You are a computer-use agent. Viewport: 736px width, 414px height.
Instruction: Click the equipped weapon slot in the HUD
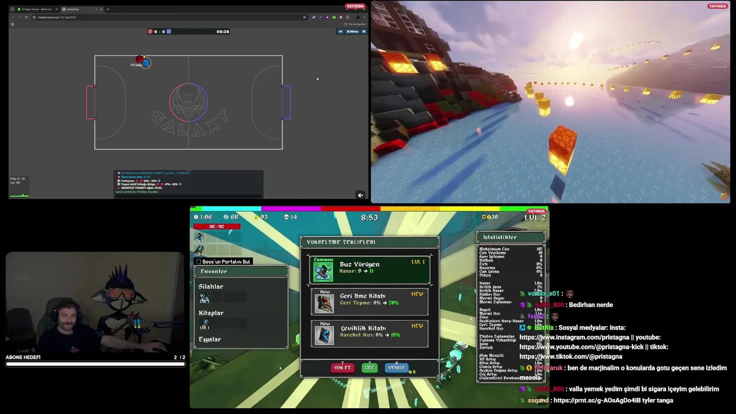pyautogui.click(x=199, y=237)
